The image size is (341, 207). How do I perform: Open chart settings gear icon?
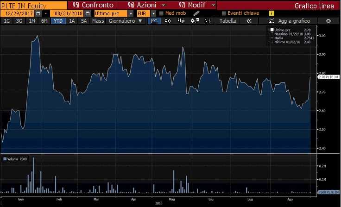click(x=328, y=21)
